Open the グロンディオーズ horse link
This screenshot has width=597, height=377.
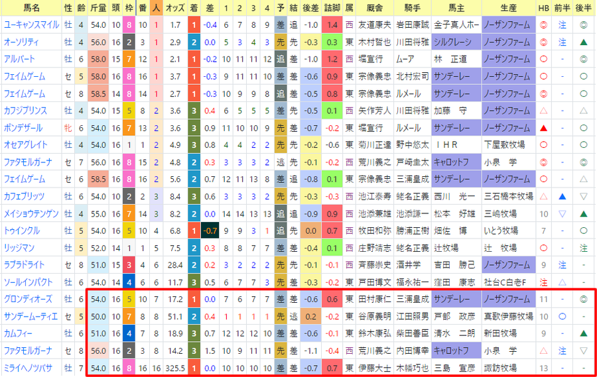[x=28, y=299]
